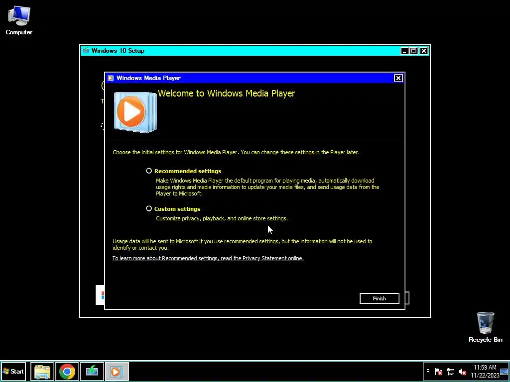Screen dimensions: 510x382
Task: Open the Privacy Statement online link
Action: 208,258
